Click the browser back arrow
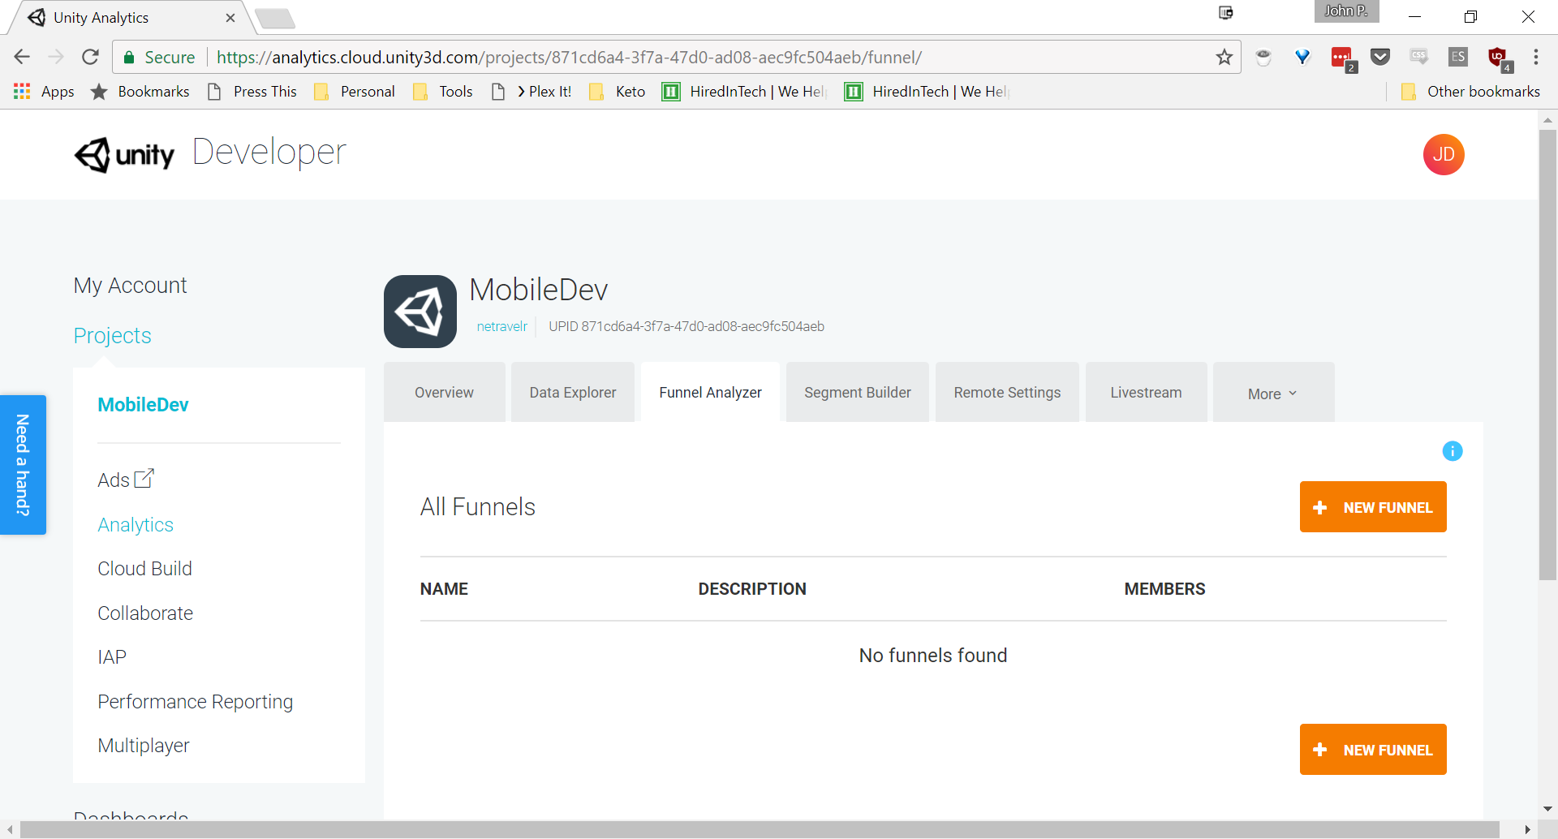 pyautogui.click(x=22, y=57)
